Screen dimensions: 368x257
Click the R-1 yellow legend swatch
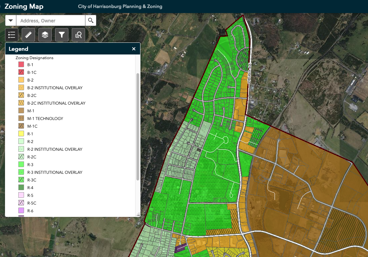tap(21, 134)
